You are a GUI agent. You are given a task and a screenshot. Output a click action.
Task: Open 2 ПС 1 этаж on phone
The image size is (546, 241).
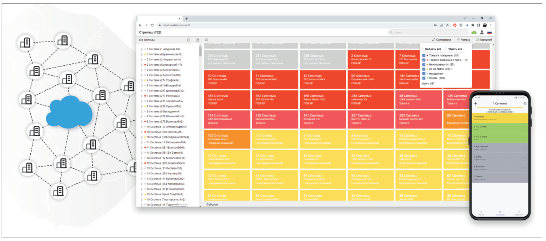(x=500, y=128)
